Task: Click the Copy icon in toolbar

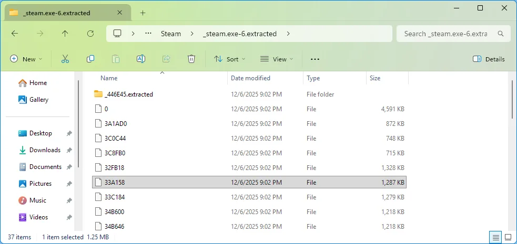Action: click(x=90, y=59)
